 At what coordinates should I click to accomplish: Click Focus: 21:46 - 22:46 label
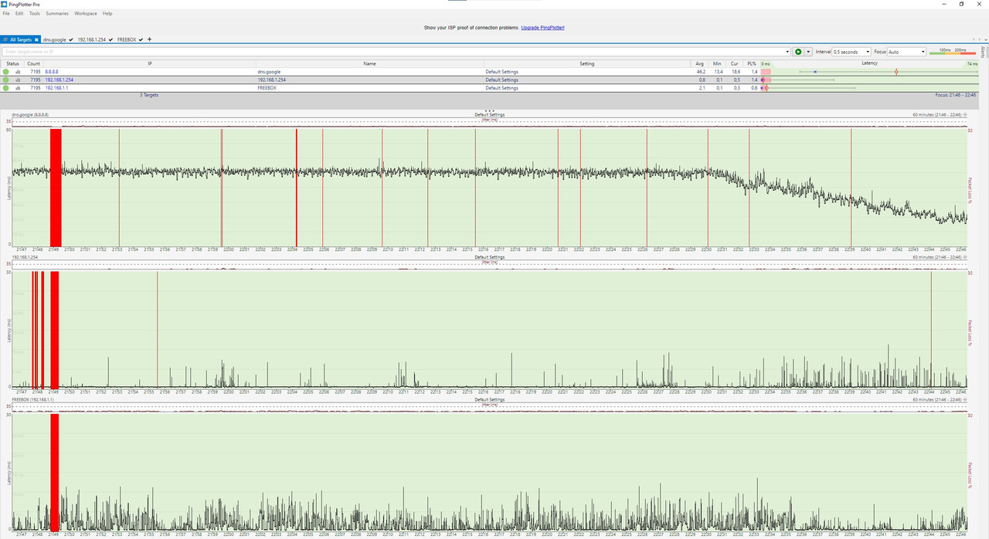click(x=957, y=95)
